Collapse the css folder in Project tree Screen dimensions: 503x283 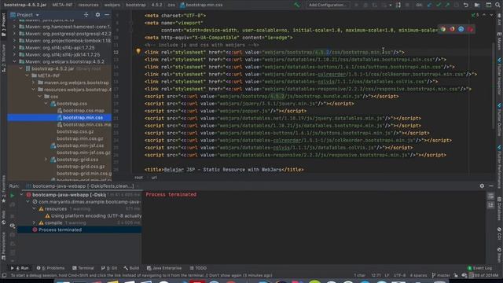(x=40, y=96)
